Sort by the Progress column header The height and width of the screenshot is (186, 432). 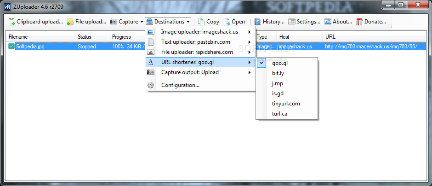pos(127,37)
